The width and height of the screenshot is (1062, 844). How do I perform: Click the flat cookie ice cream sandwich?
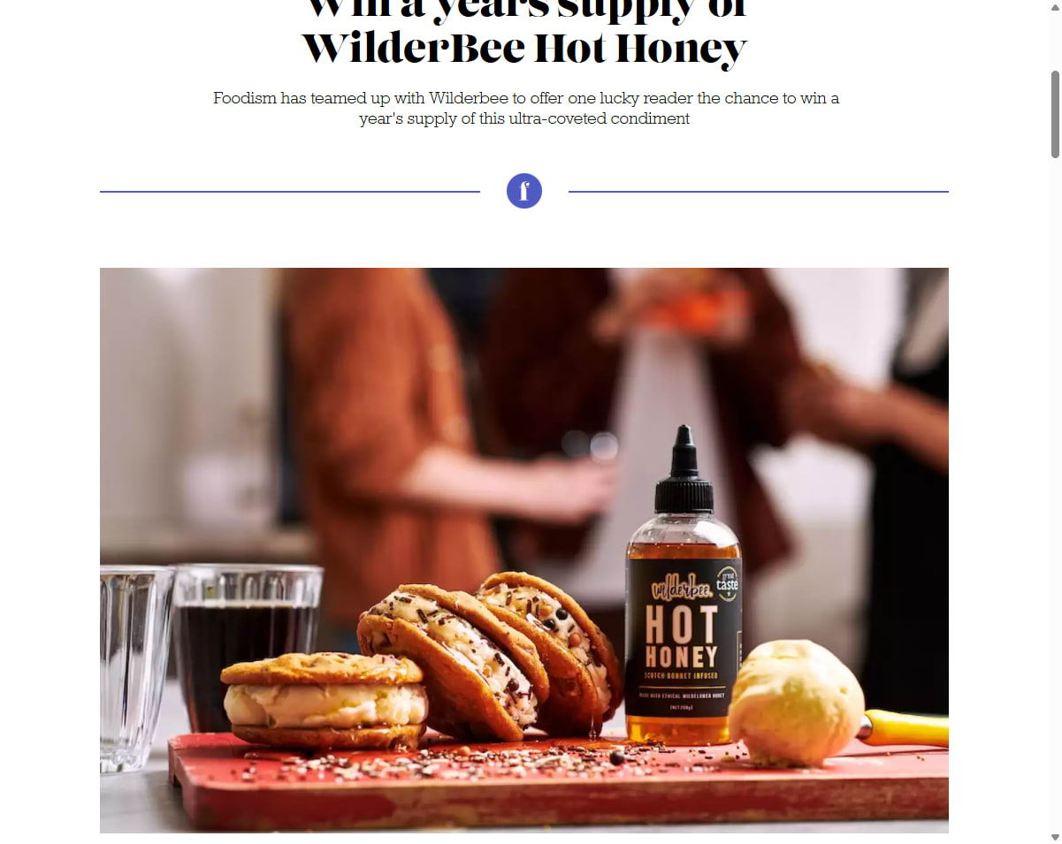(325, 700)
